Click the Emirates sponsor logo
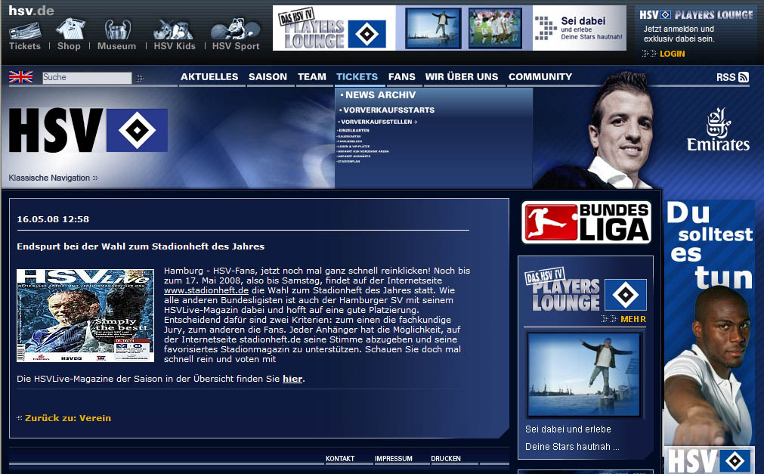This screenshot has height=474, width=764. pos(718,130)
